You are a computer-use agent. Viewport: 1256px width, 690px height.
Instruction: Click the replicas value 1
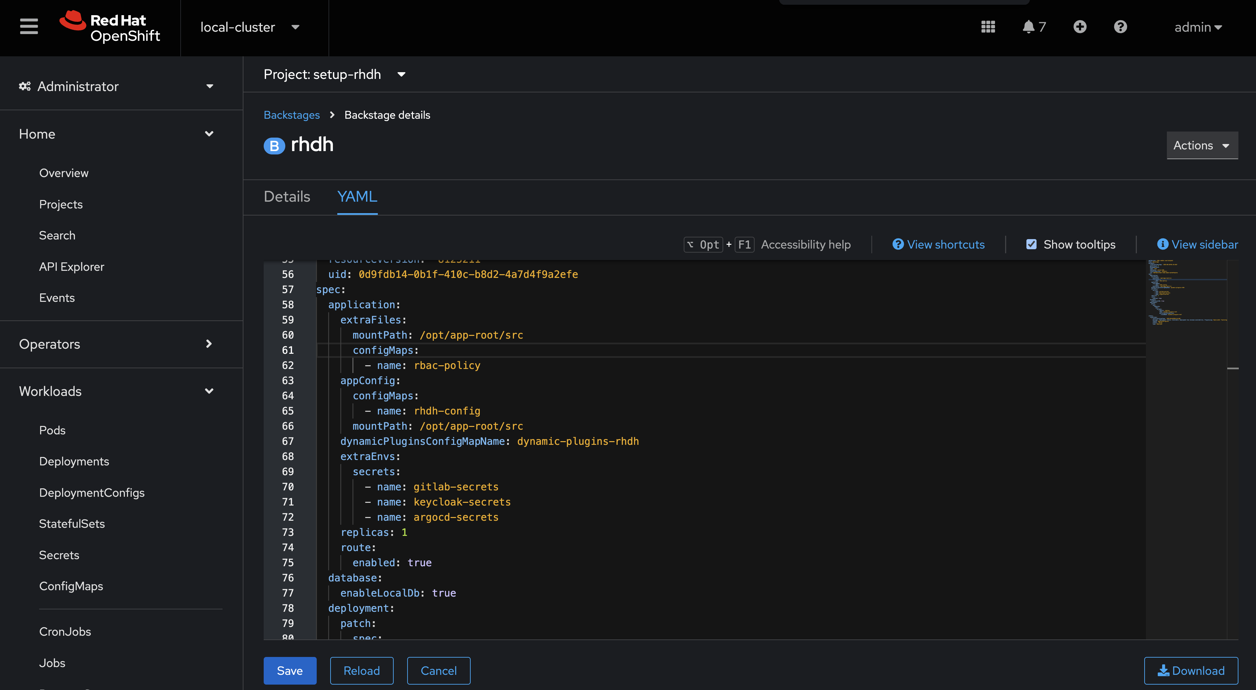(x=404, y=532)
